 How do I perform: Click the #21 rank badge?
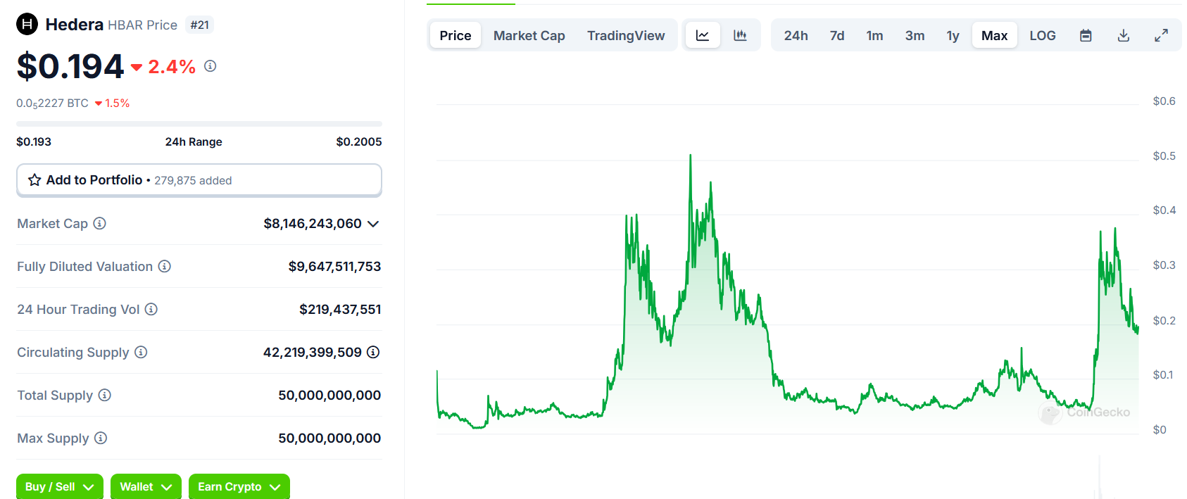tap(200, 25)
